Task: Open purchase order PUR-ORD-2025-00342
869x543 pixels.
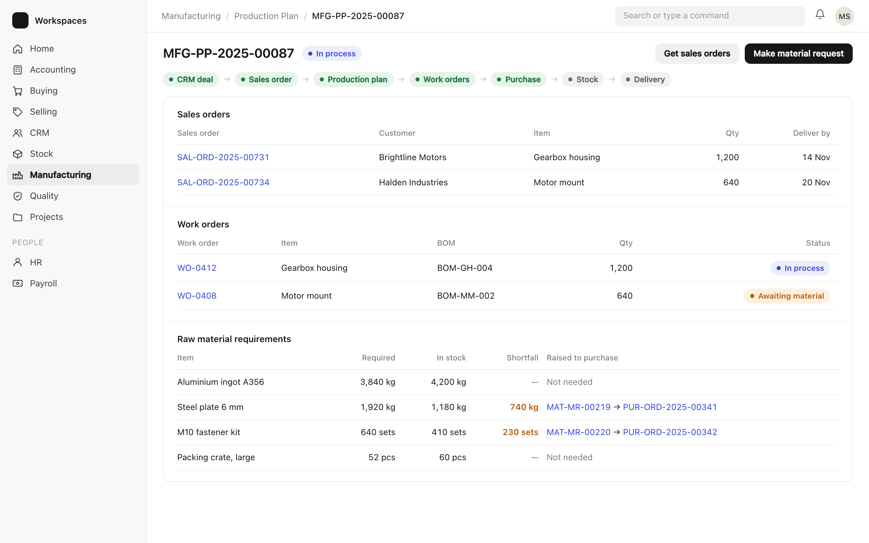Action: pyautogui.click(x=670, y=432)
